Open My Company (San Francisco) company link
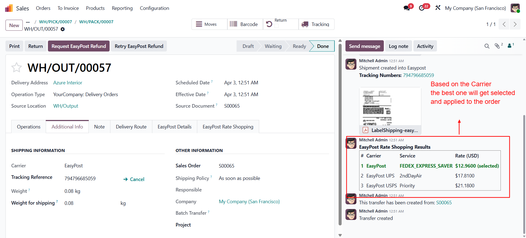Screen dimensions: 526x238 [x=249, y=202]
